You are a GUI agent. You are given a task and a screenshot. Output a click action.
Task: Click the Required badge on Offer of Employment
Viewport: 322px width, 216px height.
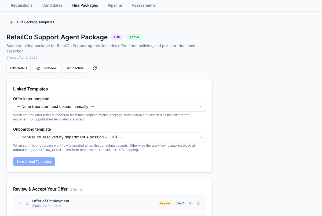coord(165,203)
